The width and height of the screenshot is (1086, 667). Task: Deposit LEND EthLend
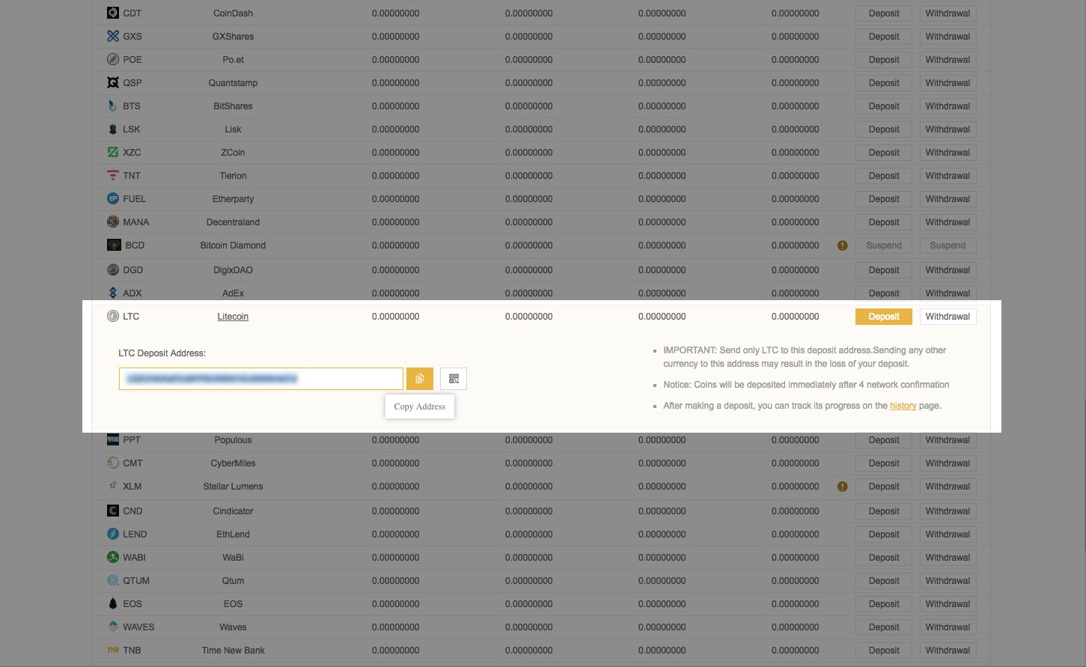click(x=884, y=534)
